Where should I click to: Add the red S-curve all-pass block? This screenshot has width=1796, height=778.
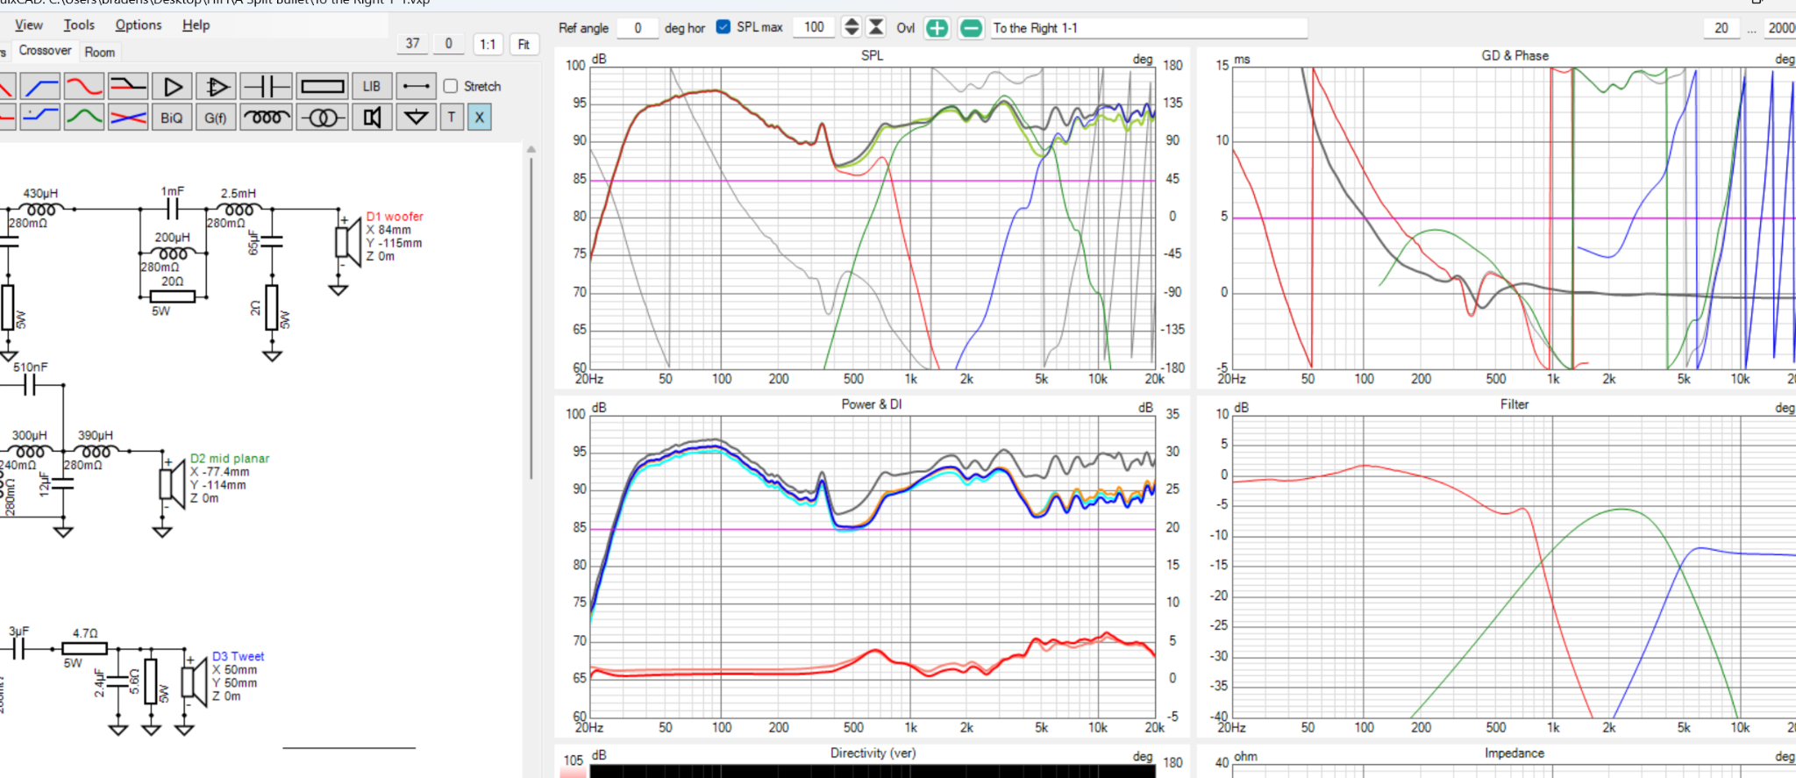point(83,86)
